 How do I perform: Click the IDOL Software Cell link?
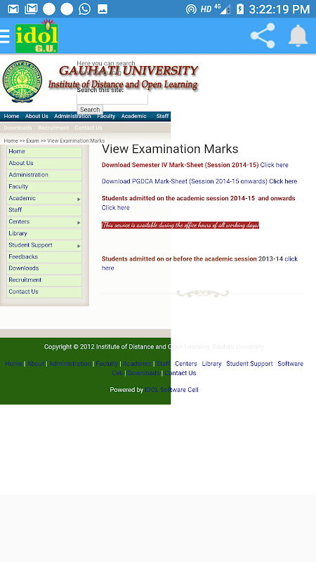click(171, 390)
